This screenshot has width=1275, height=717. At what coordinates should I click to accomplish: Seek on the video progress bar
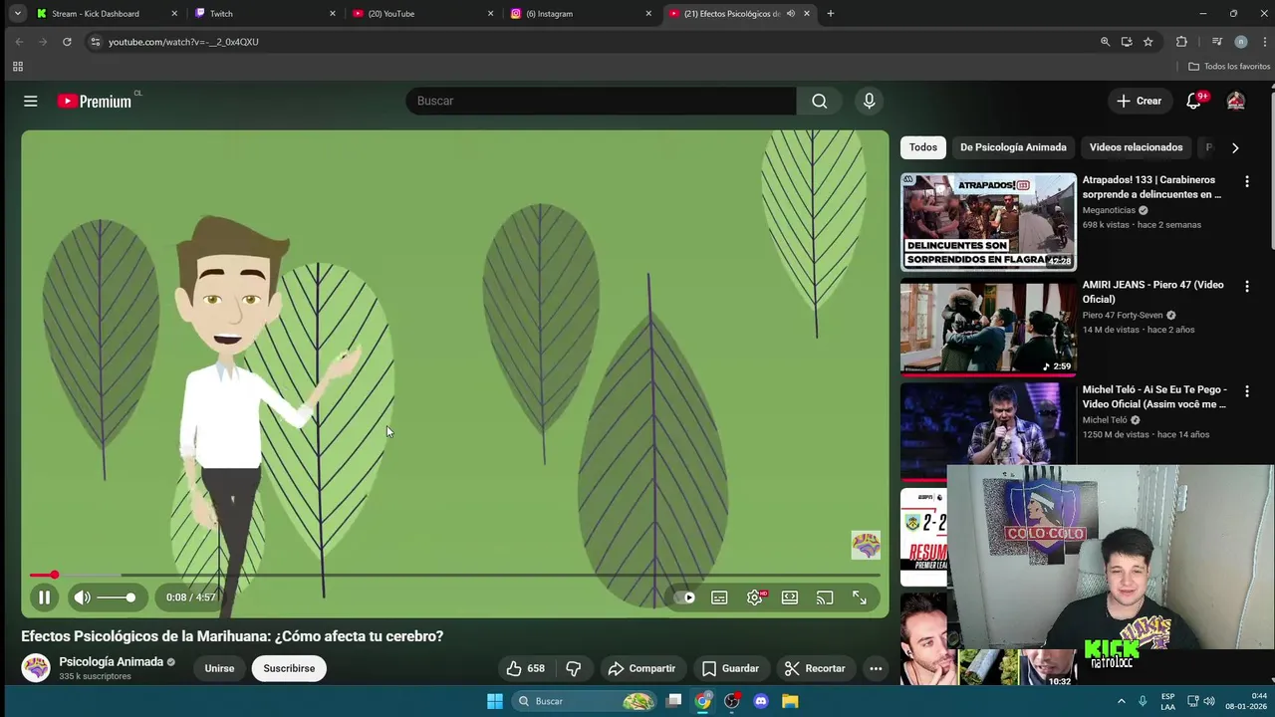tap(454, 575)
